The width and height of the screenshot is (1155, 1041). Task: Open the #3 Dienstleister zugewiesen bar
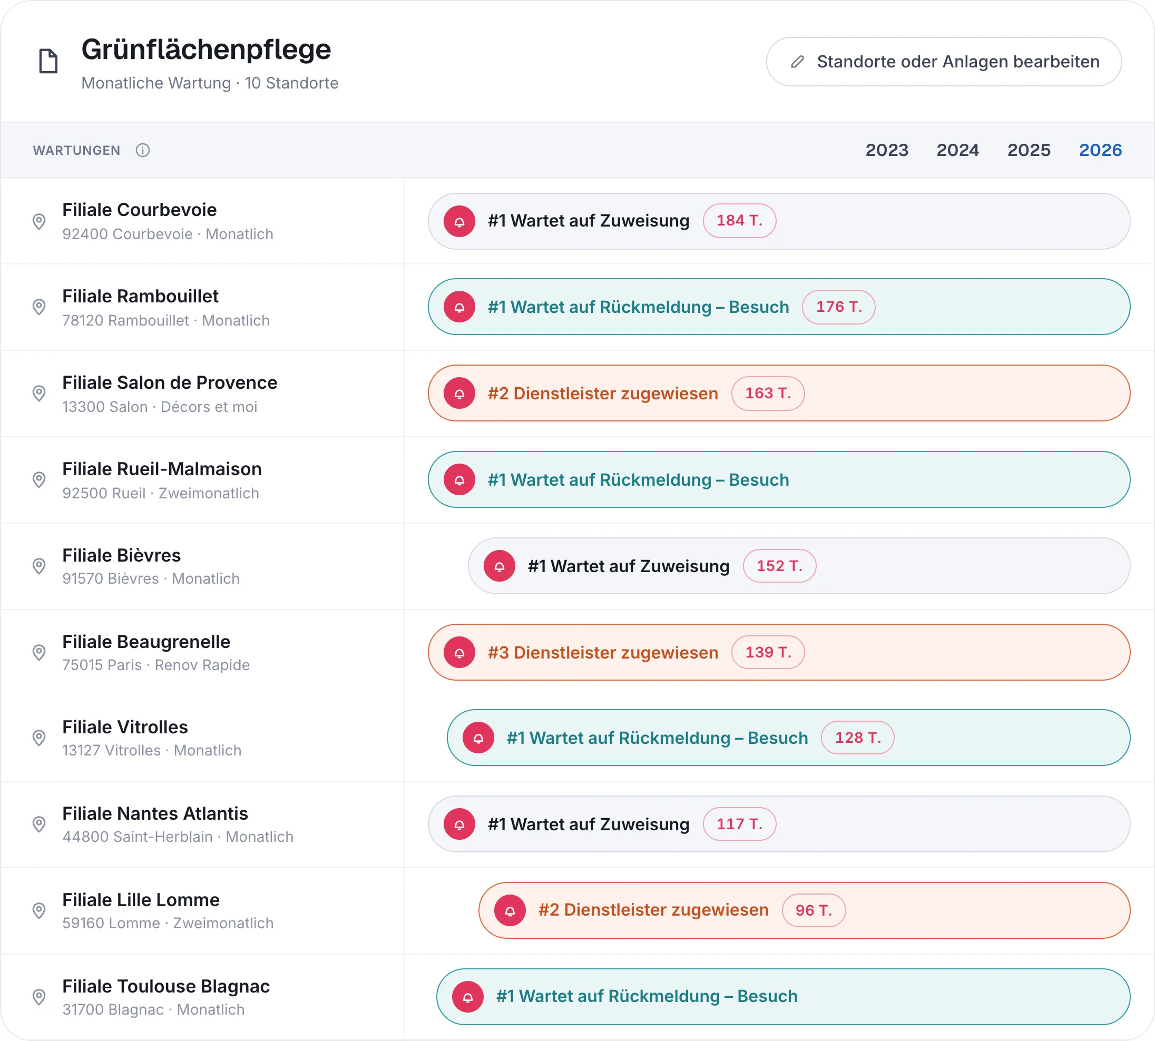pyautogui.click(x=779, y=653)
